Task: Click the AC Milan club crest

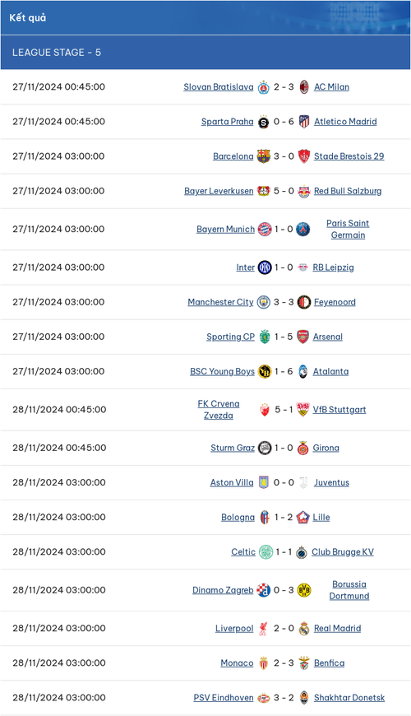Action: point(304,86)
